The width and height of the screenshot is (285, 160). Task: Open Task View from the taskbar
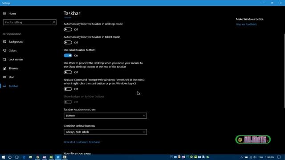pyautogui.click(x=16, y=157)
